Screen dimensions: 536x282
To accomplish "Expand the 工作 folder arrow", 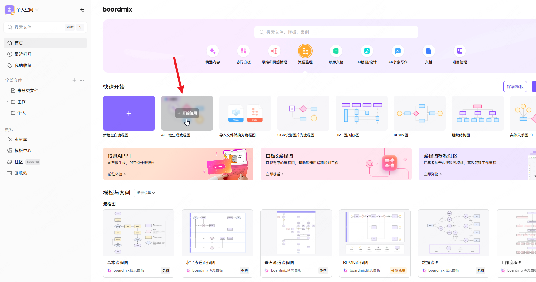I will 7,102.
